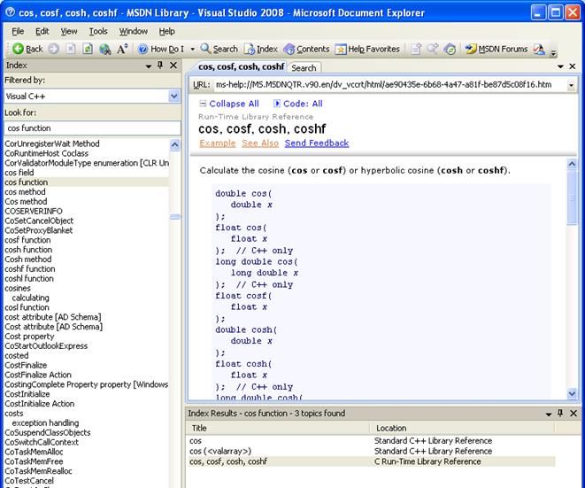The image size is (585, 488).
Task: Open the Tools menu
Action: point(98,31)
